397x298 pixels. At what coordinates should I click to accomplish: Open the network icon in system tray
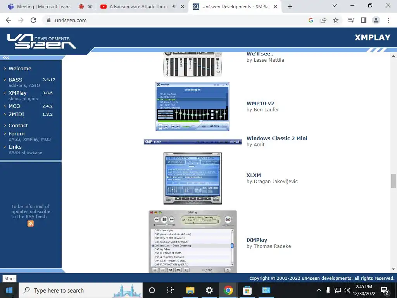(x=338, y=290)
